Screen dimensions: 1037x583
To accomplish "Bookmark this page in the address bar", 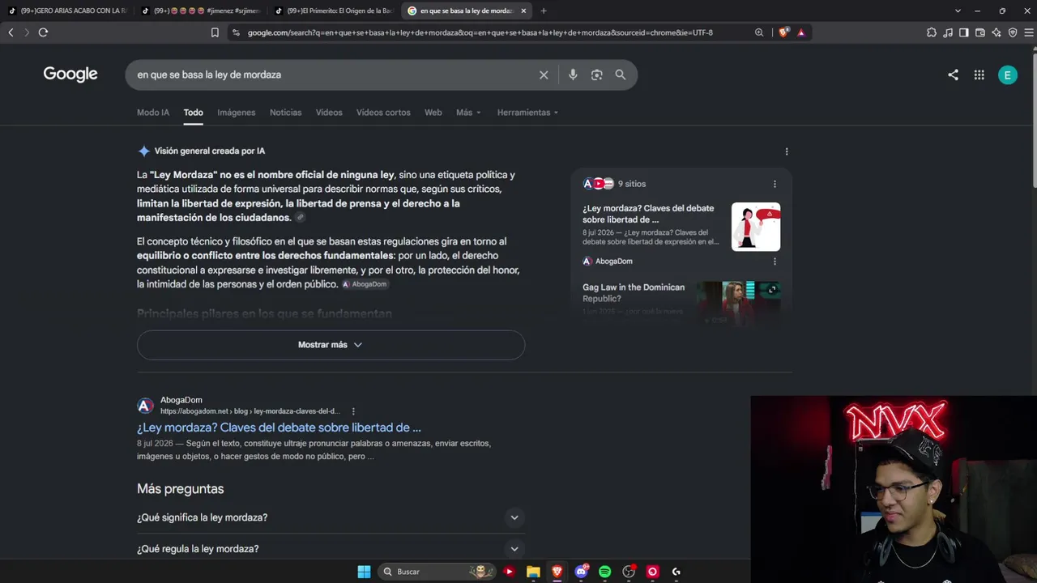I will click(x=215, y=32).
